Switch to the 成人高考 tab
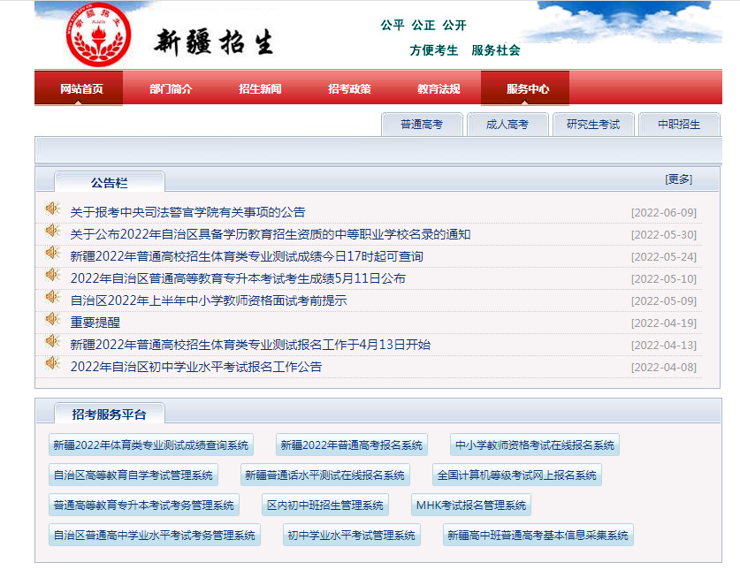Image resolution: width=740 pixels, height=570 pixels. pos(508,124)
